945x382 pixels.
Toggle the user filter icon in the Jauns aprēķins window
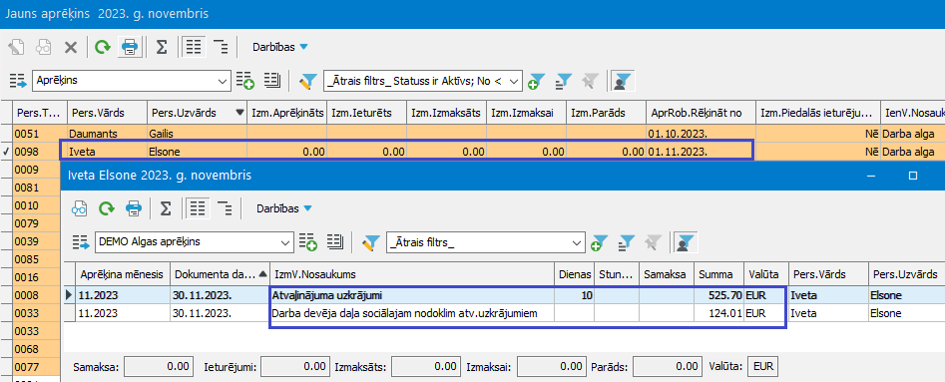(623, 80)
